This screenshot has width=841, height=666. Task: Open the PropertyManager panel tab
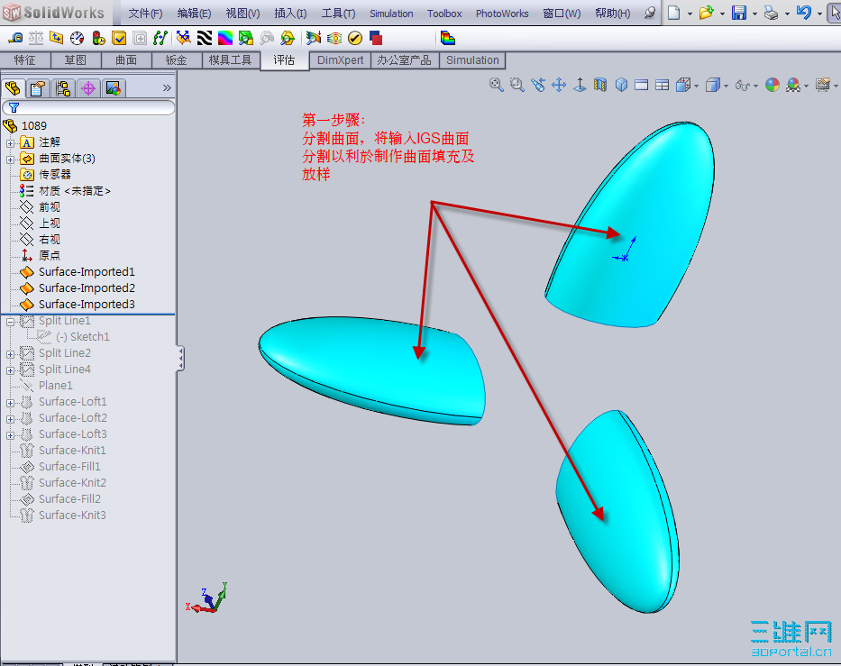38,88
